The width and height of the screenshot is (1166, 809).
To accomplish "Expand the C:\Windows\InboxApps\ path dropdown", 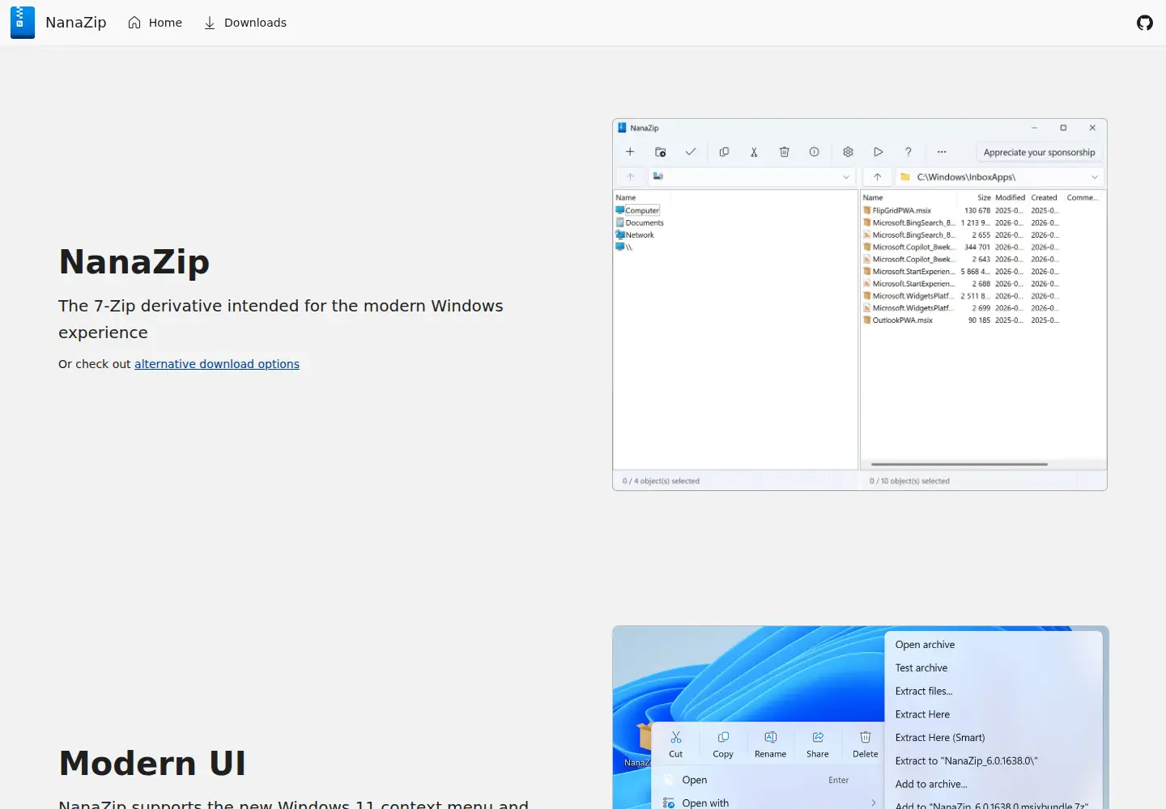I will click(1095, 177).
